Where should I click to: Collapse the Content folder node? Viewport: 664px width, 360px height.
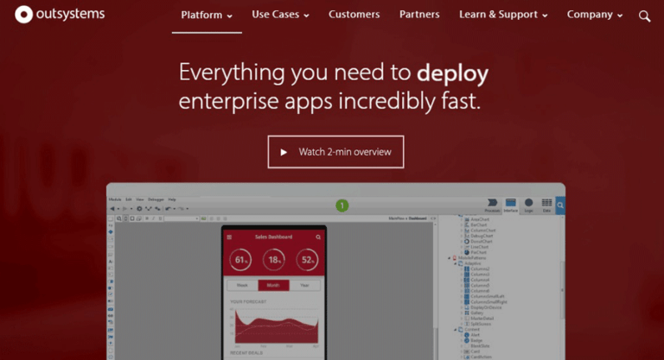pyautogui.click(x=456, y=330)
